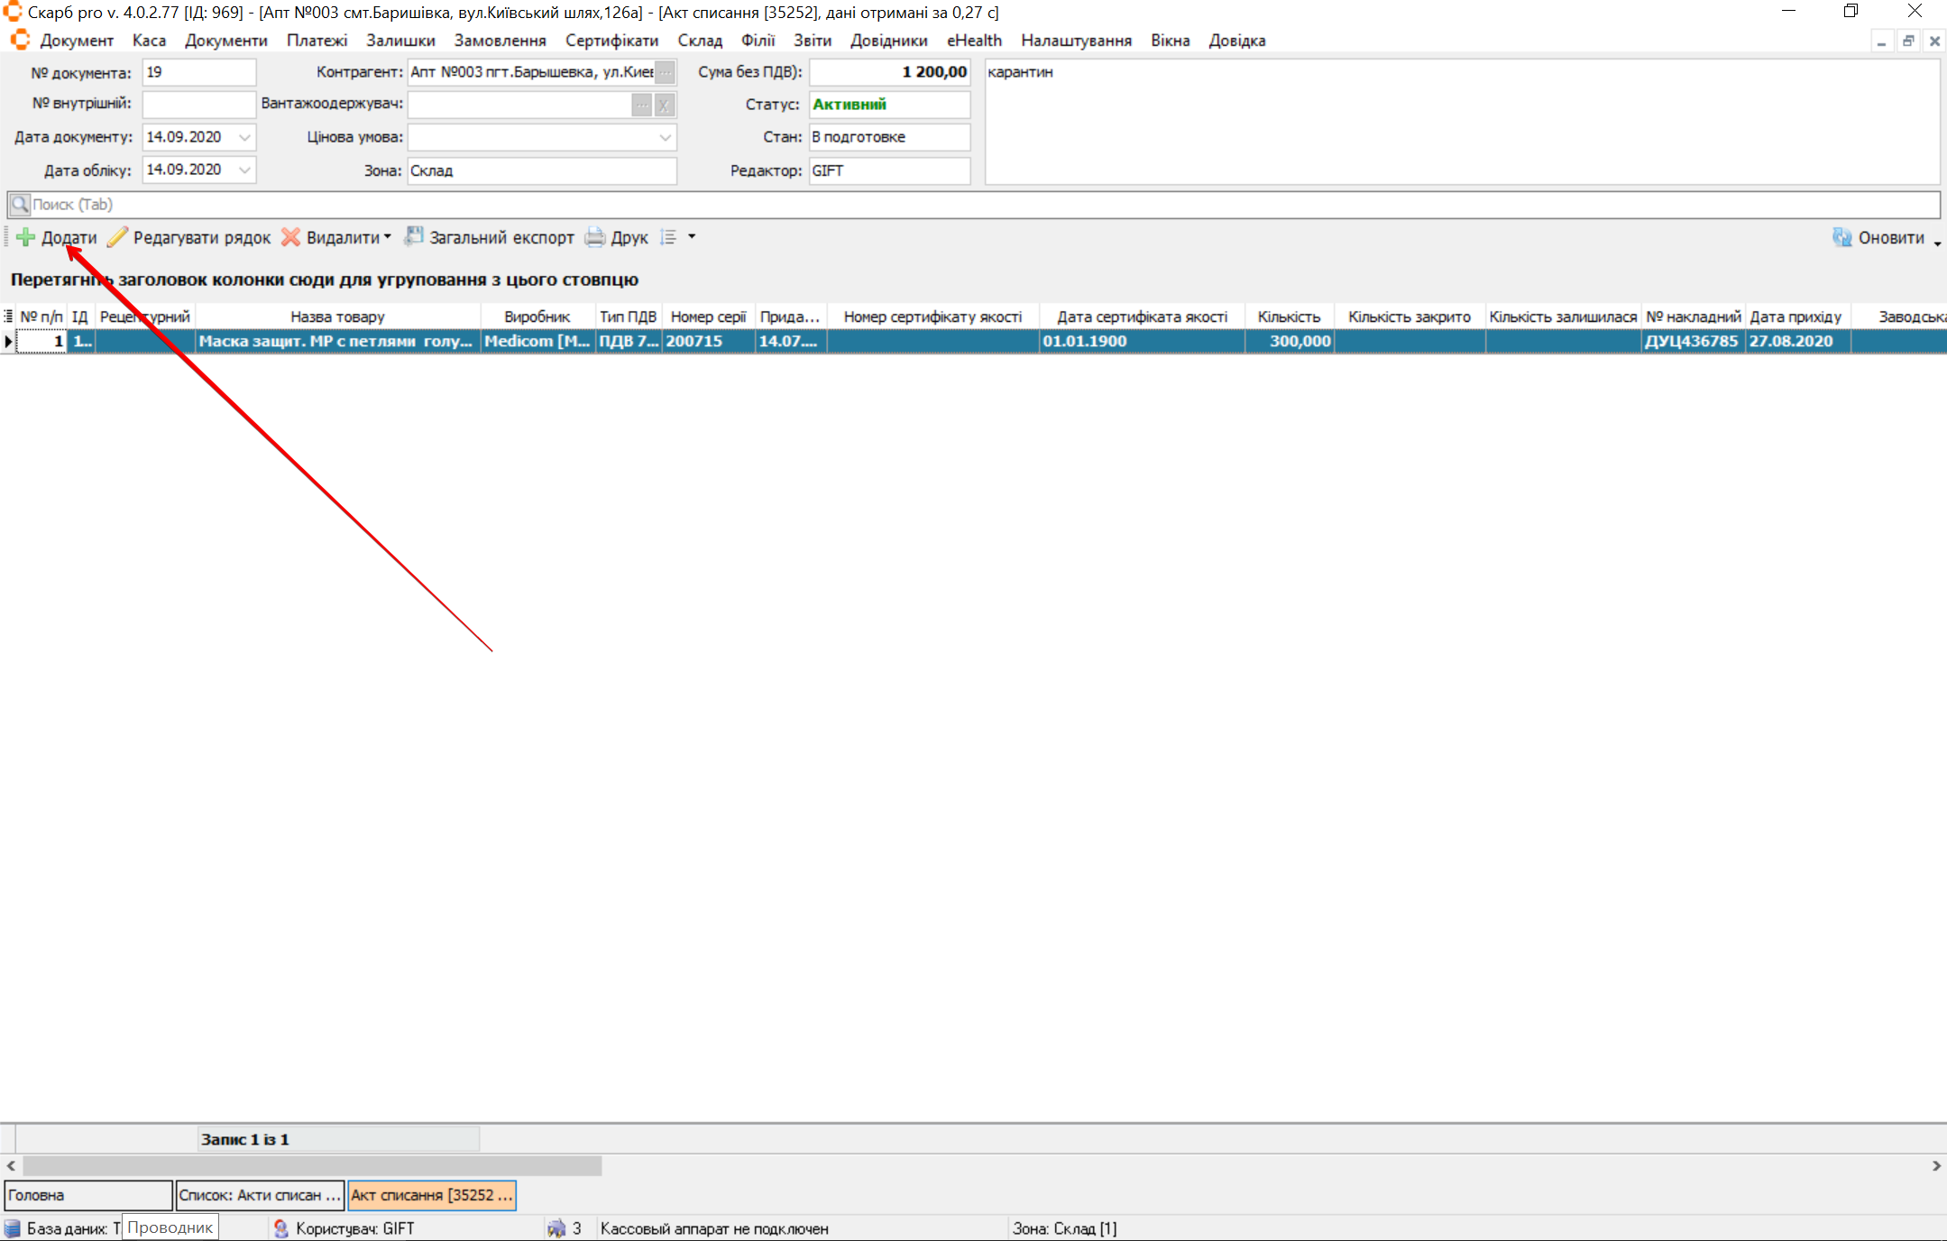Click the red X Видалити icon

click(x=290, y=238)
